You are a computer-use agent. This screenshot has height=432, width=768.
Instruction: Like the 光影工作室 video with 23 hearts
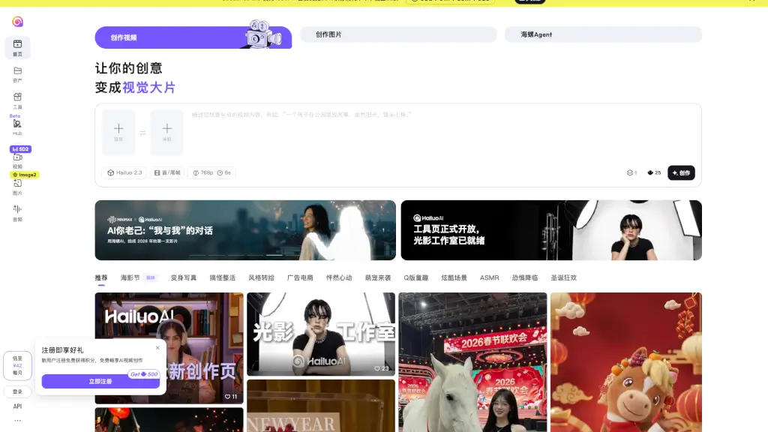[379, 368]
